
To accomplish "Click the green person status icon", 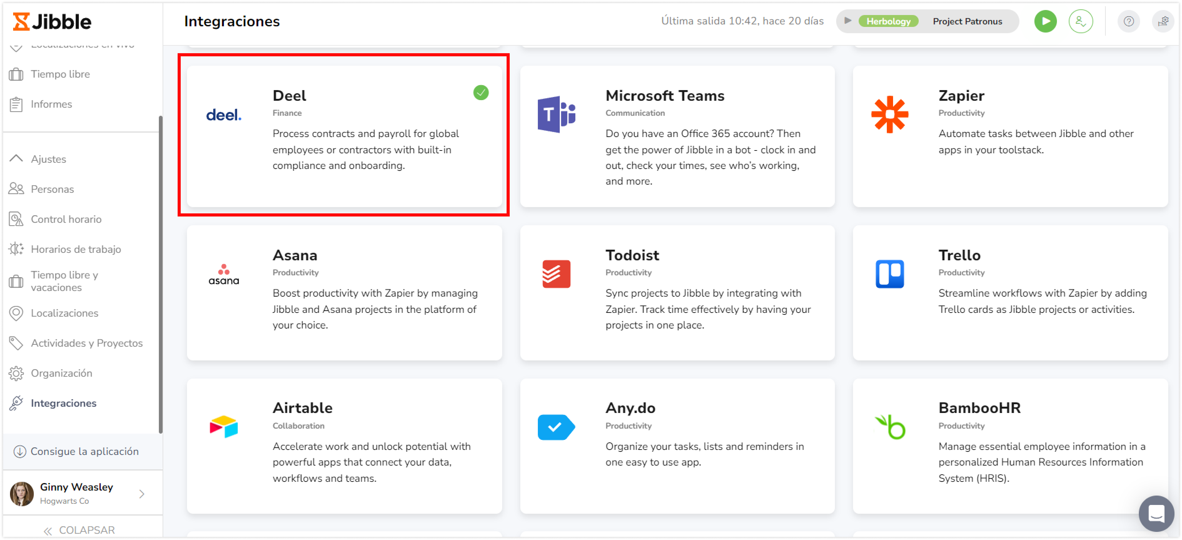I will pos(1080,21).
